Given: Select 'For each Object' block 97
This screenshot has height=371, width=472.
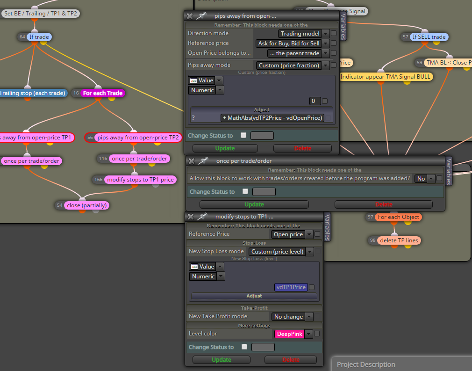Looking at the screenshot, I should [398, 217].
